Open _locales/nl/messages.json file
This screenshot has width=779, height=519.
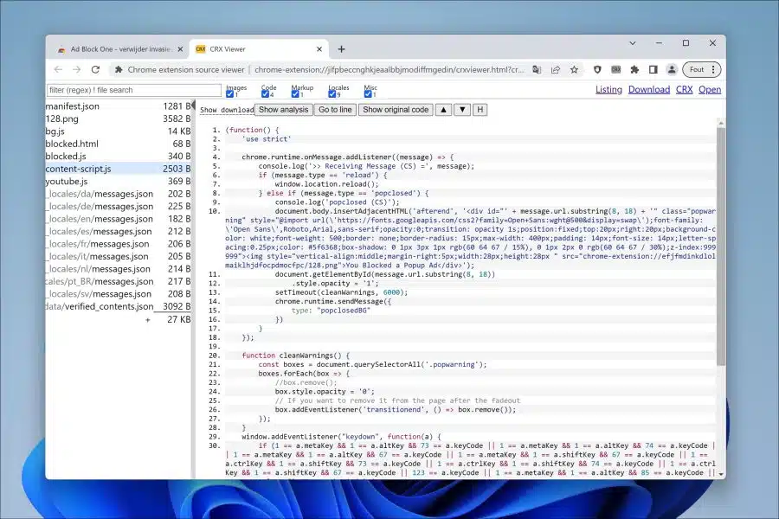pos(119,269)
